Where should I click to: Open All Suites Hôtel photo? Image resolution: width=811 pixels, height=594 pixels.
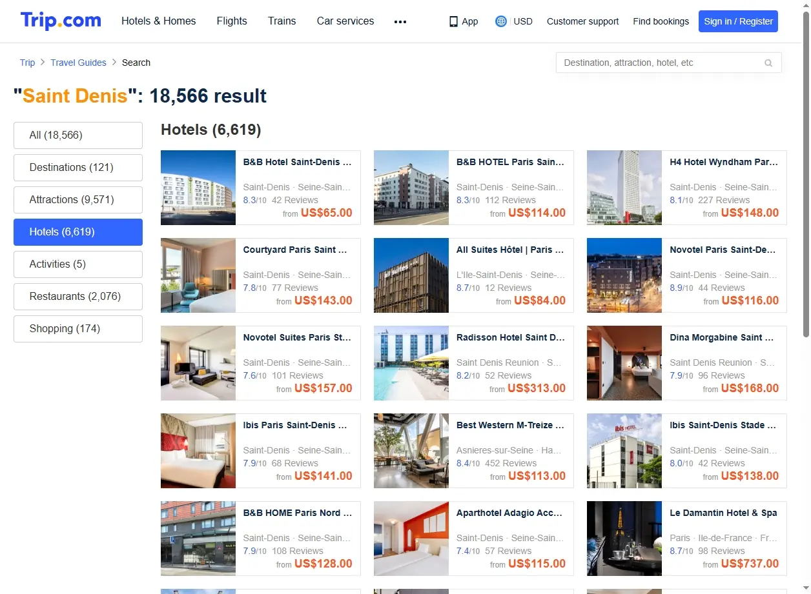coord(411,275)
